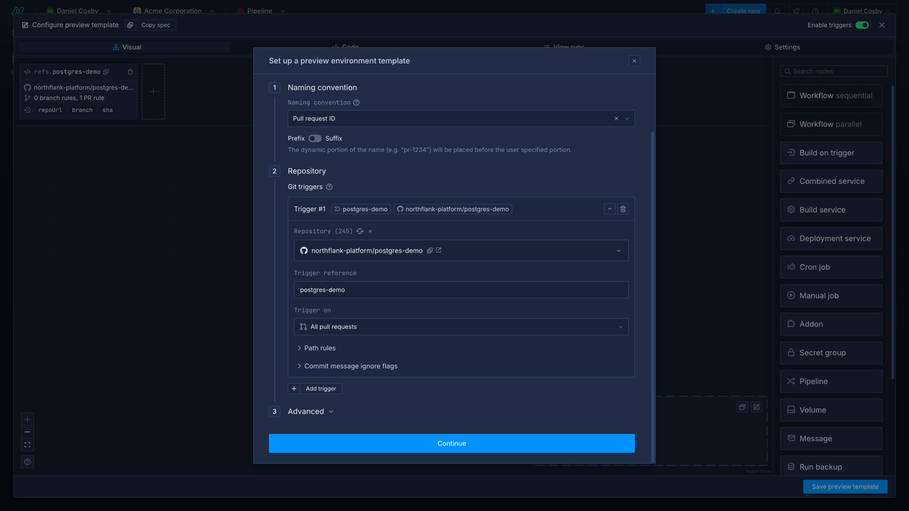Delete Trigger #1 with trash icon
This screenshot has width=909, height=511.
tap(623, 209)
